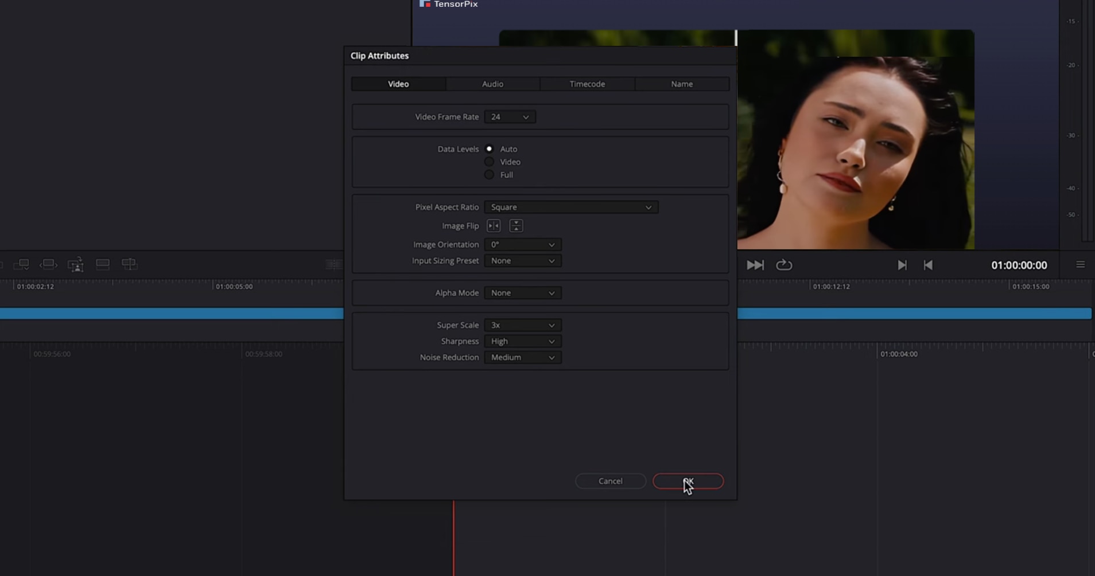Click the Source Overwrite edit icon
This screenshot has height=576, width=1095.
pos(130,264)
